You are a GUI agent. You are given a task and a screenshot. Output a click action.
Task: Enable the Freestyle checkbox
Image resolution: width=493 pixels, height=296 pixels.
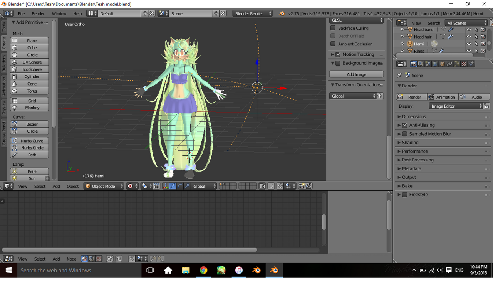point(405,195)
